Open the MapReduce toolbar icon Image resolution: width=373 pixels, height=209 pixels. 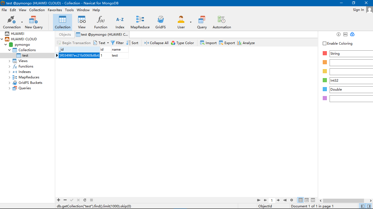click(x=140, y=22)
